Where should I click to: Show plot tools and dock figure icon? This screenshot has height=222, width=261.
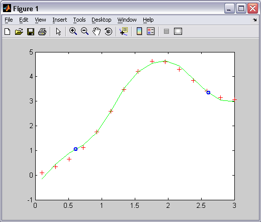pyautogui.click(x=178, y=31)
